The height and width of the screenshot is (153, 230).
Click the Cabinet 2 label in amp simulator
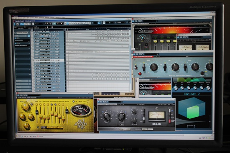(x=192, y=94)
